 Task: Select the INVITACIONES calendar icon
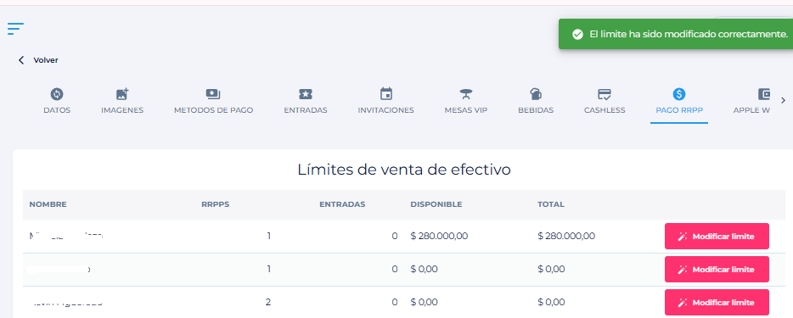(385, 94)
